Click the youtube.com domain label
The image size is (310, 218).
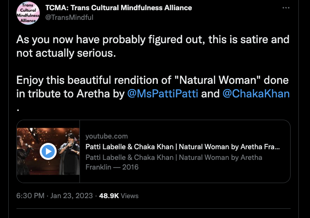tap(106, 136)
